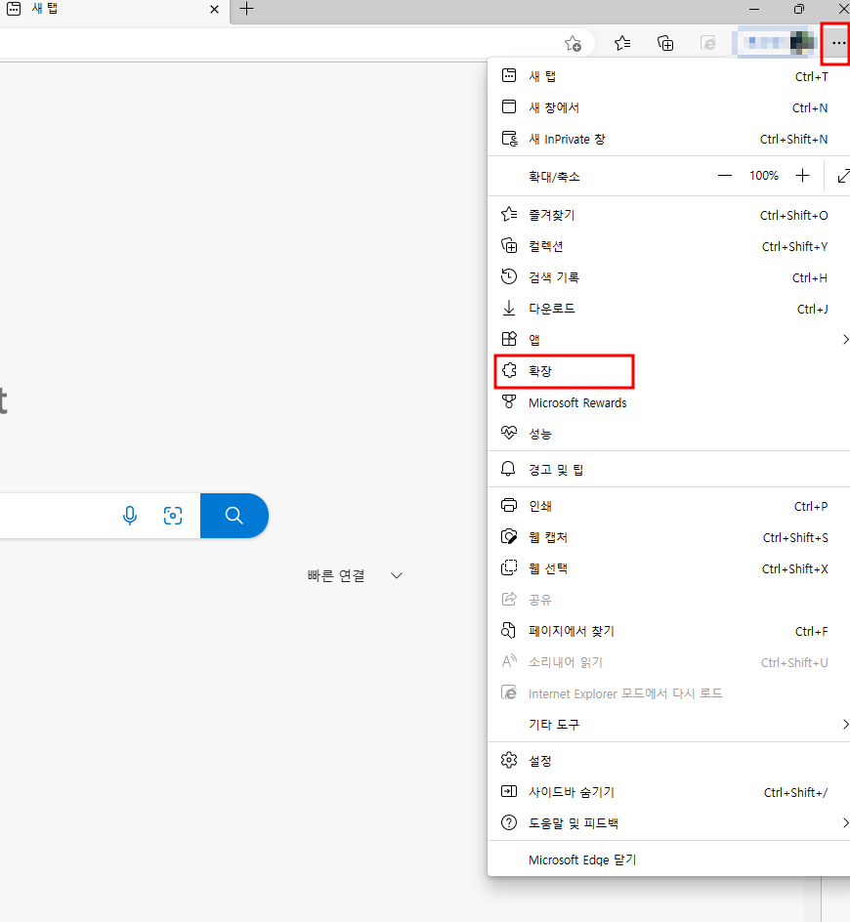850x922 pixels.
Task: Open 검색 기록 from the menu
Action: 669,277
